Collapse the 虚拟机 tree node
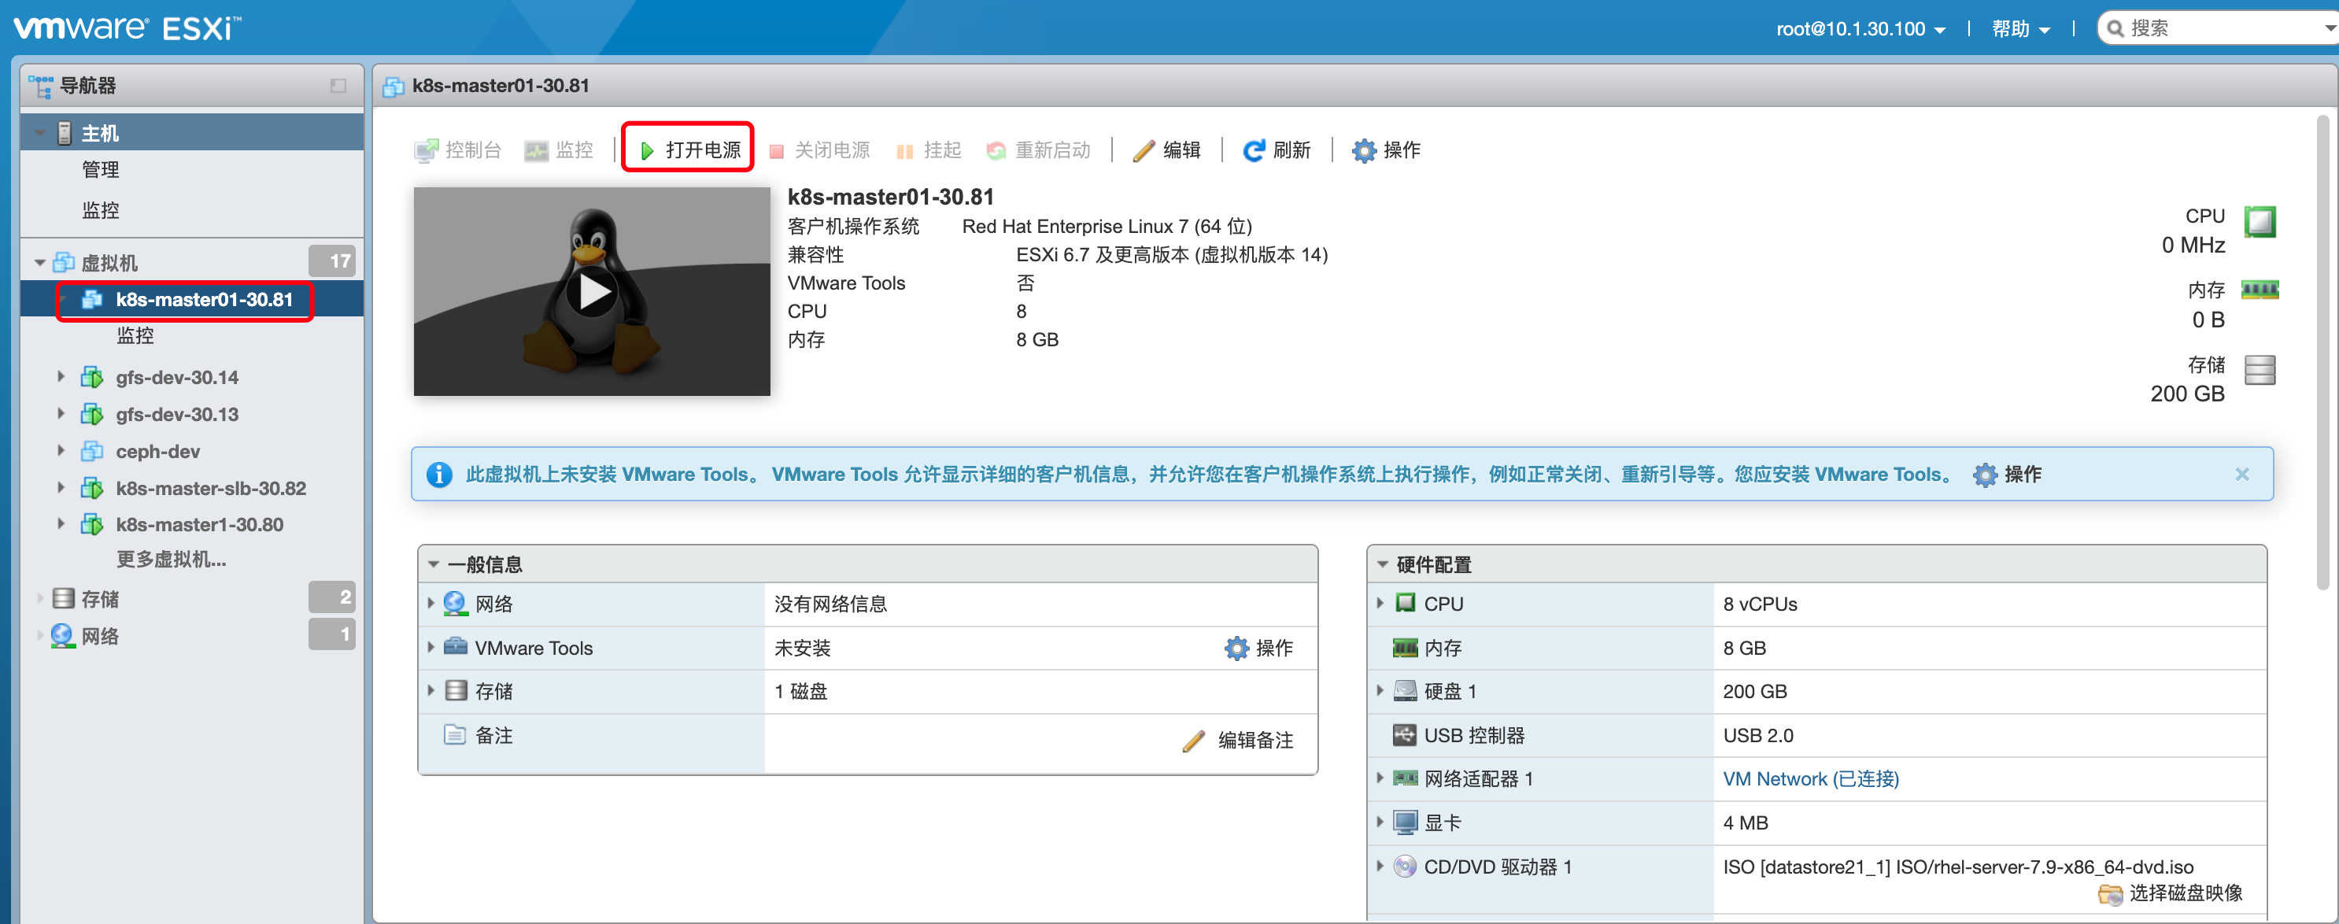The height and width of the screenshot is (924, 2339). pyautogui.click(x=40, y=262)
